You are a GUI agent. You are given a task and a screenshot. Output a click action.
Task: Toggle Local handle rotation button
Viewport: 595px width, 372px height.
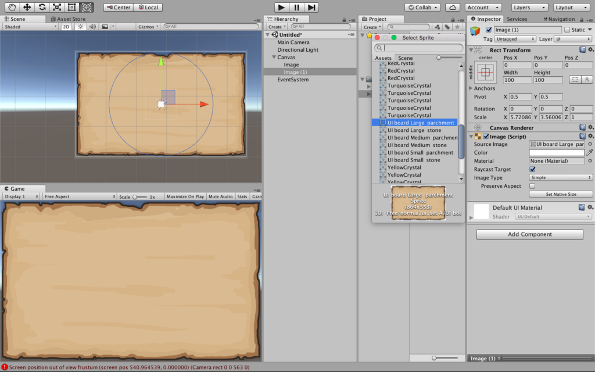coord(148,7)
